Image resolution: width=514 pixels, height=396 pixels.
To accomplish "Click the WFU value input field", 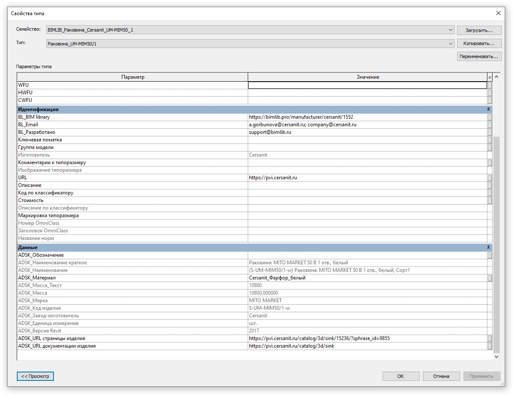I will pyautogui.click(x=367, y=85).
